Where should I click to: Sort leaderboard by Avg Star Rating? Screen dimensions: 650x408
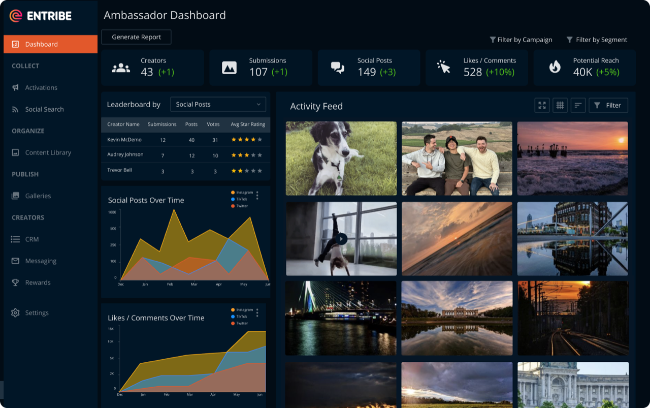click(x=248, y=124)
